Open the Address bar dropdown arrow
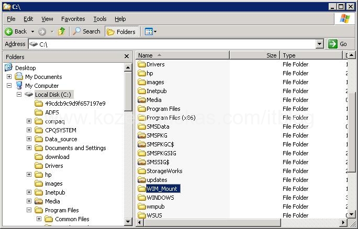Viewport: 358px width, 229px height. [320, 44]
